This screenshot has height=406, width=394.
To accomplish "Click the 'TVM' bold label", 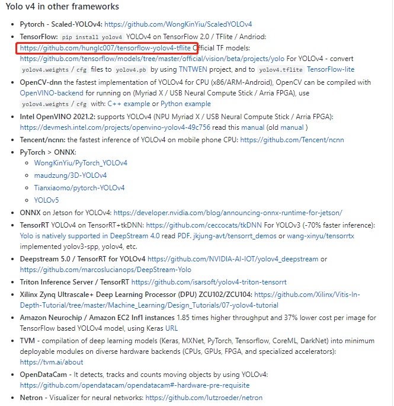I will point(27,341).
